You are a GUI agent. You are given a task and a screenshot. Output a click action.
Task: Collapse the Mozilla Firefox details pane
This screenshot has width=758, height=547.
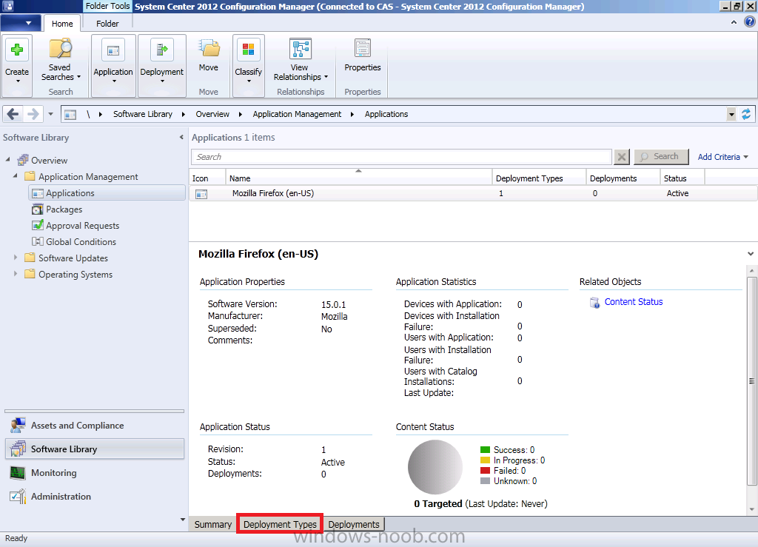(x=751, y=254)
